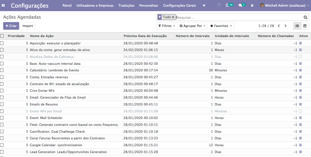
Task: Open the Painel menu
Action: 67,5
